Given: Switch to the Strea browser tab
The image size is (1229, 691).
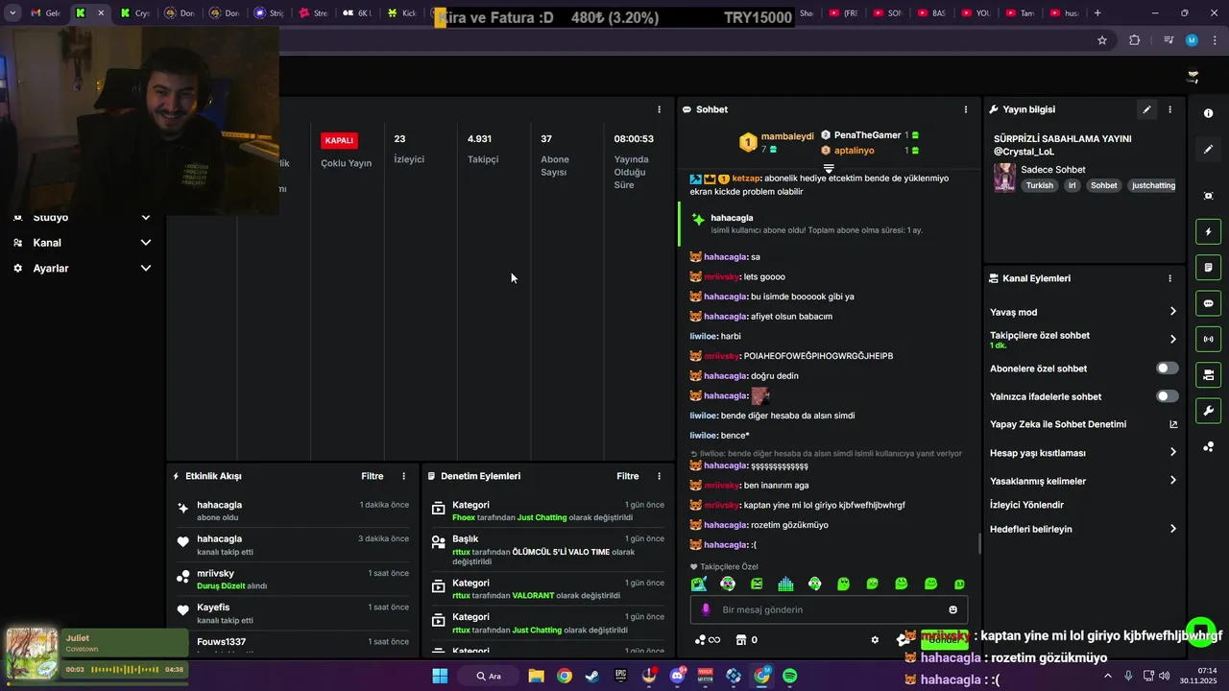Looking at the screenshot, I should 312,12.
